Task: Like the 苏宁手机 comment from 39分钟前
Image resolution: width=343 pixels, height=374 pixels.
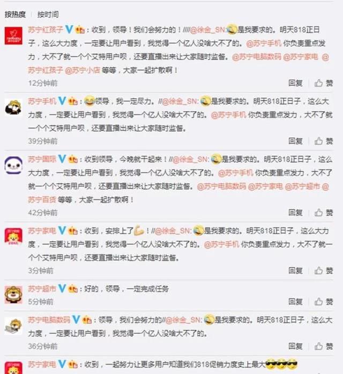Action: 324,141
